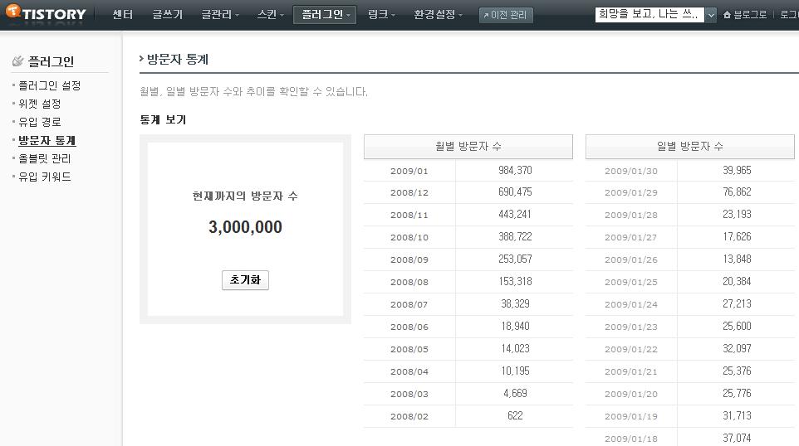Click the 2008/05 month row
Viewport: 799px width, 446px height.
pyautogui.click(x=468, y=349)
